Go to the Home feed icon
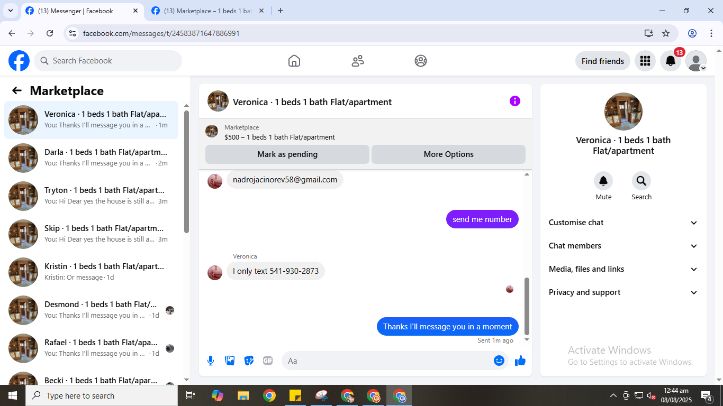This screenshot has height=406, width=723. pos(294,61)
